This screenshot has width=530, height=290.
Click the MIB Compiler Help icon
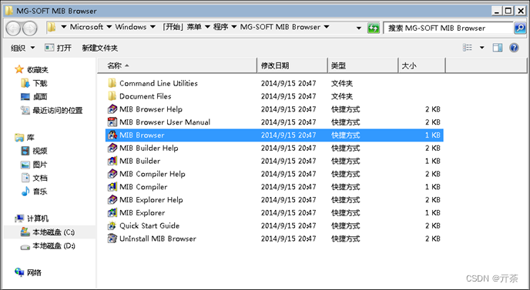(x=112, y=174)
